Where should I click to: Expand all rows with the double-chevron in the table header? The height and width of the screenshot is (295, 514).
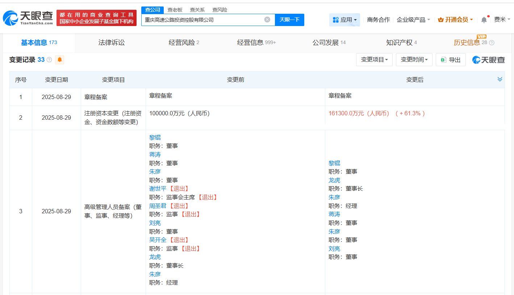pos(500,79)
